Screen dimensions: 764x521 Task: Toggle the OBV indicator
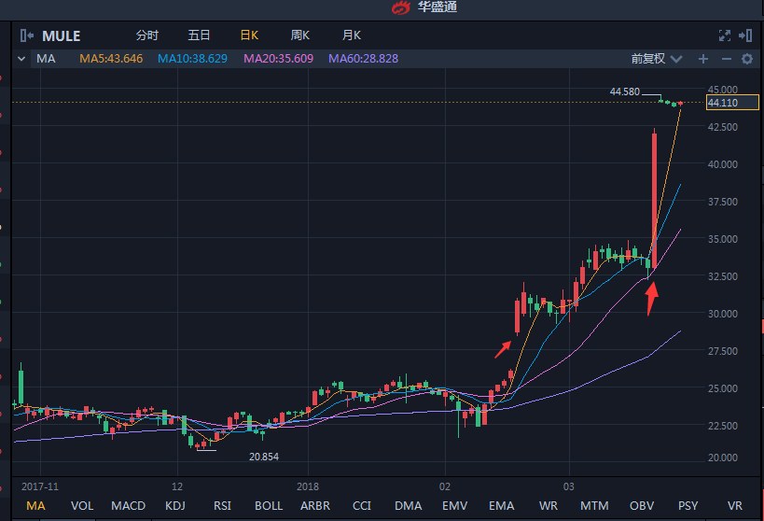pos(642,506)
